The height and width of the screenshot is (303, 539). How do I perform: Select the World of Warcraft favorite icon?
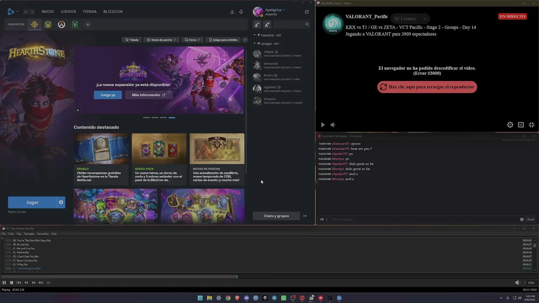(x=48, y=24)
